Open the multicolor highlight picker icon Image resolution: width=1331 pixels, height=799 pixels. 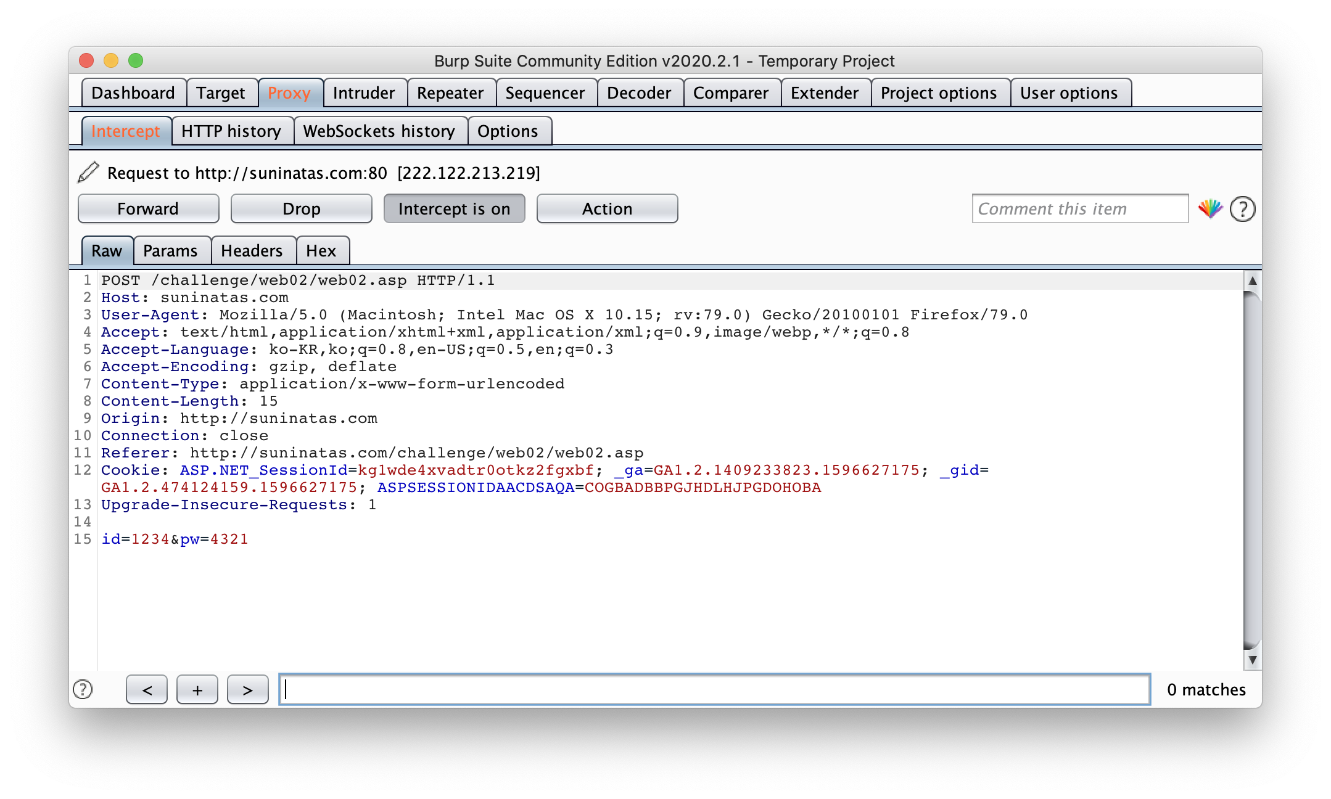[x=1210, y=209]
